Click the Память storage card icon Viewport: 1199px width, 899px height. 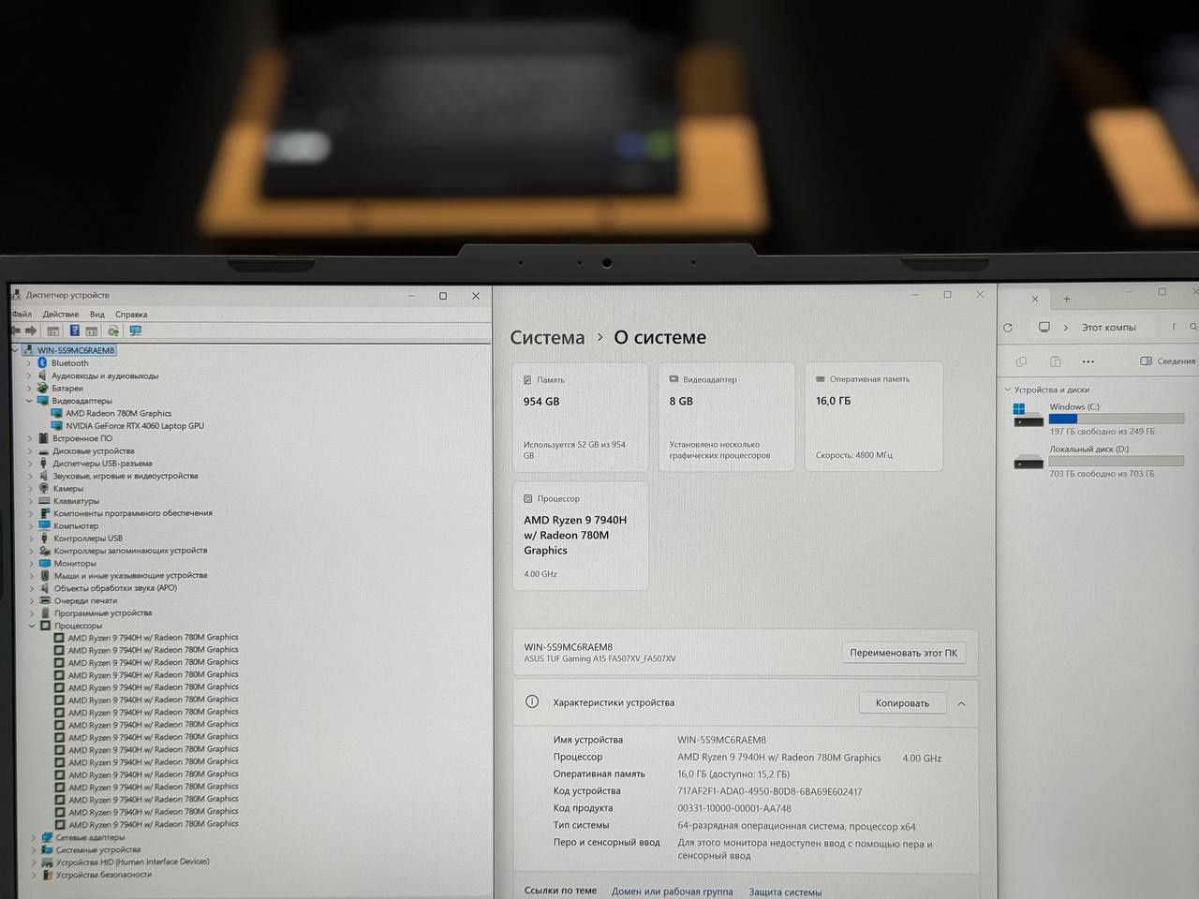click(527, 380)
